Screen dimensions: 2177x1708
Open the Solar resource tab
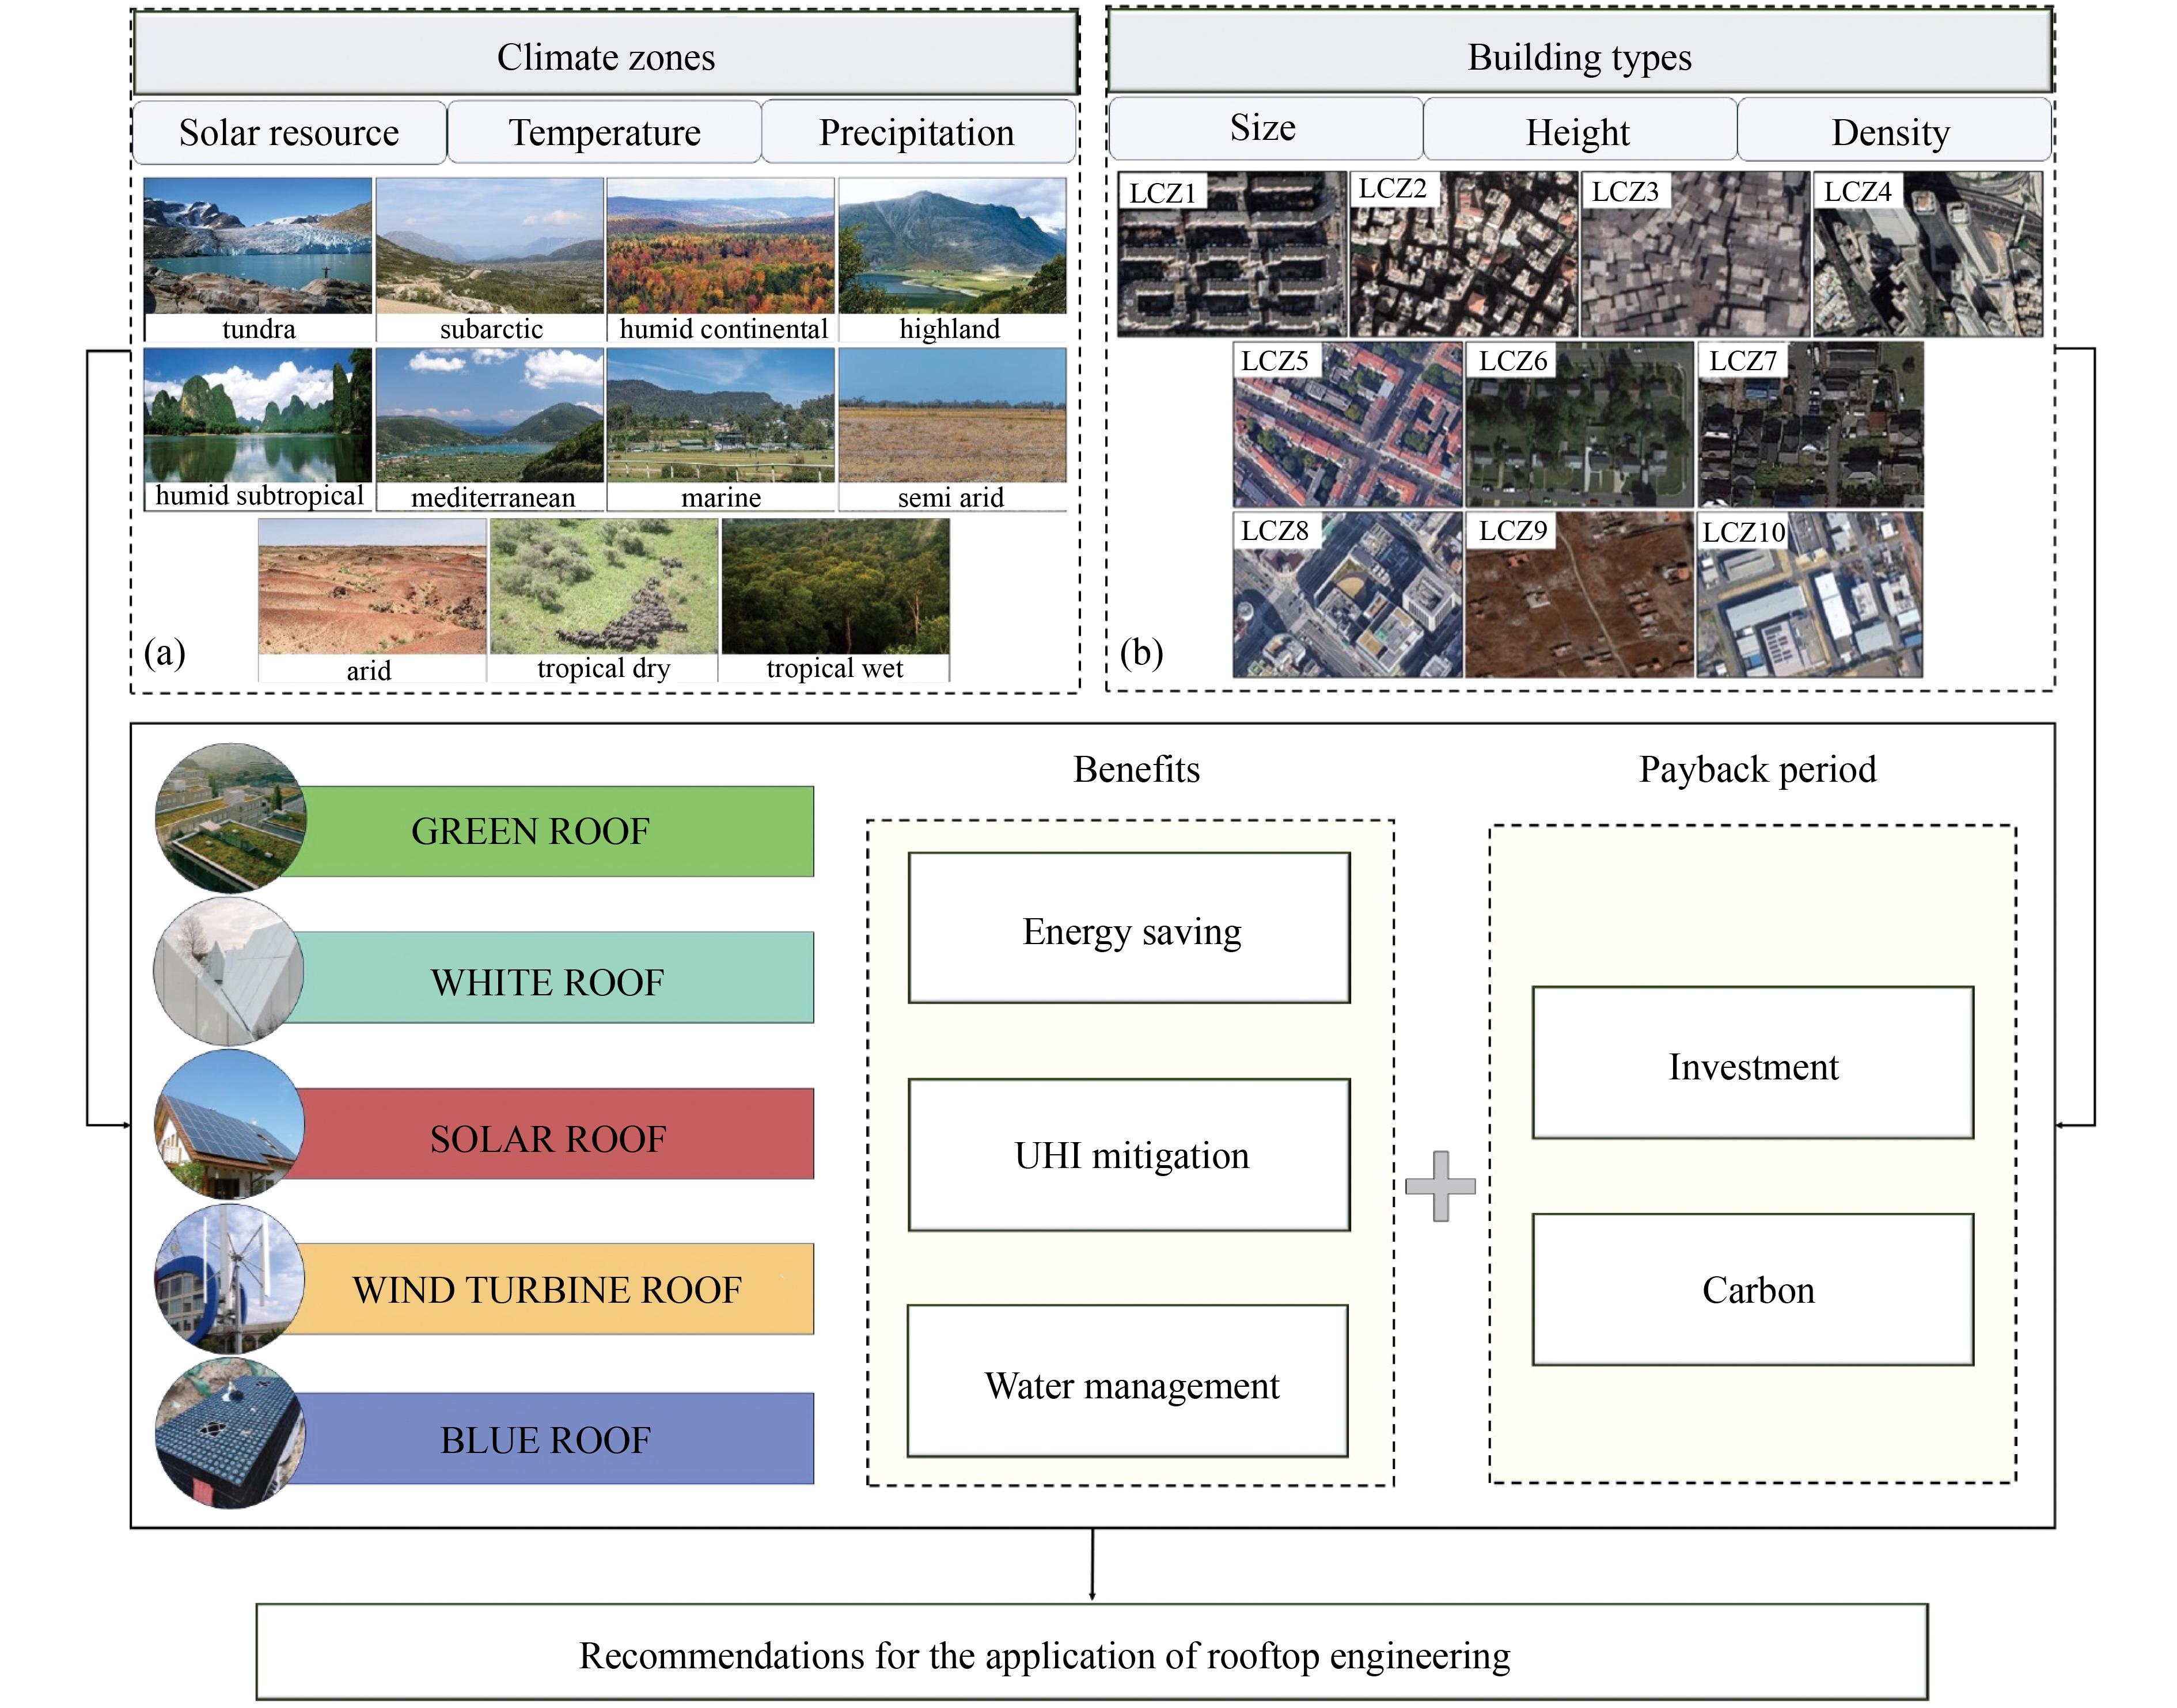pos(289,132)
